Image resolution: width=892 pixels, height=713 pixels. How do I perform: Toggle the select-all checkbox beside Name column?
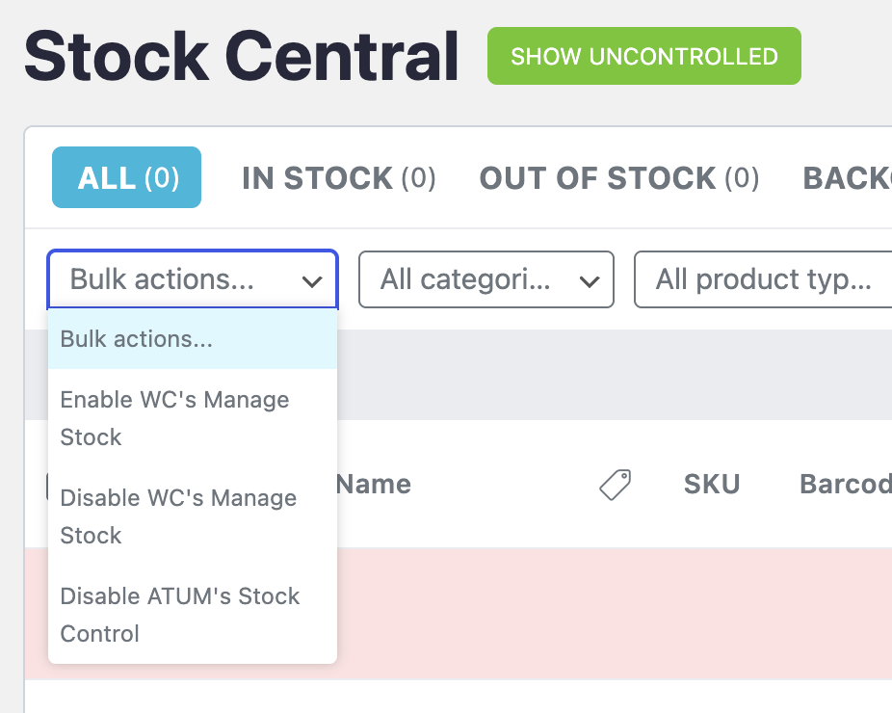pyautogui.click(x=49, y=486)
